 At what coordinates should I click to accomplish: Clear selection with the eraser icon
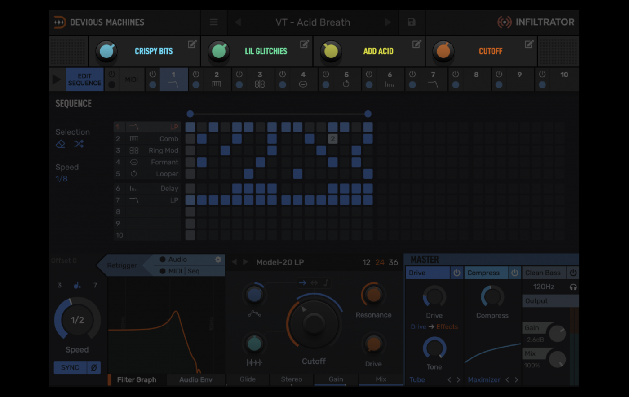(61, 144)
